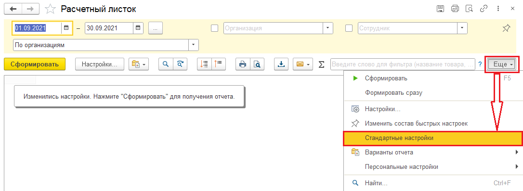Save report with download arrow icon
The width and height of the screenshot is (523, 191).
point(281,64)
